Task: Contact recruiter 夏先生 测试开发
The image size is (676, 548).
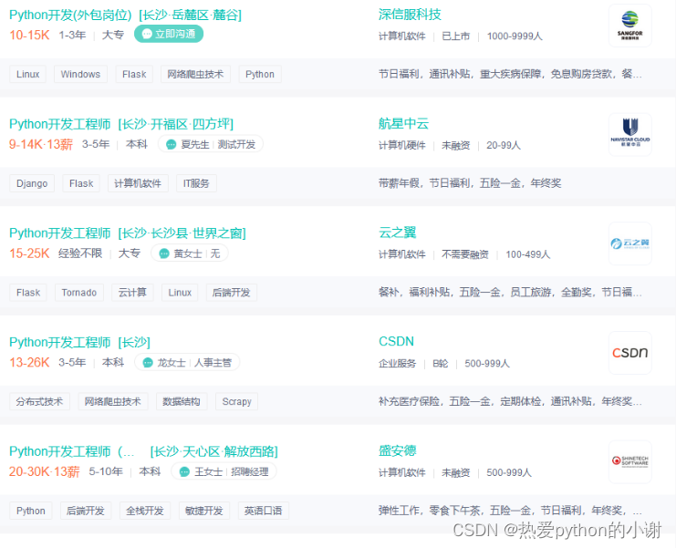Action: point(211,144)
